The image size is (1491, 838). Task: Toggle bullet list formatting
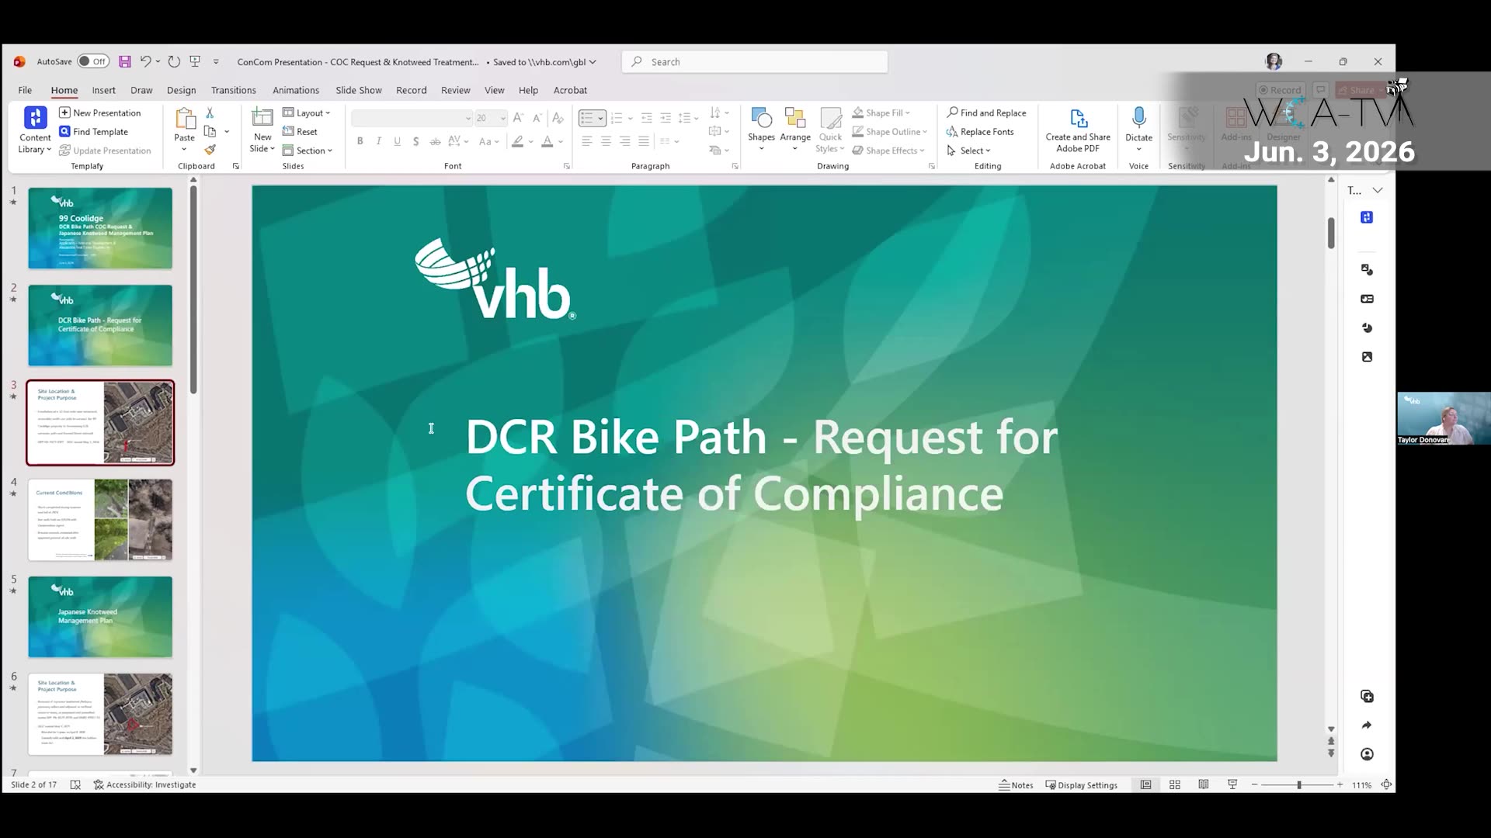(587, 118)
